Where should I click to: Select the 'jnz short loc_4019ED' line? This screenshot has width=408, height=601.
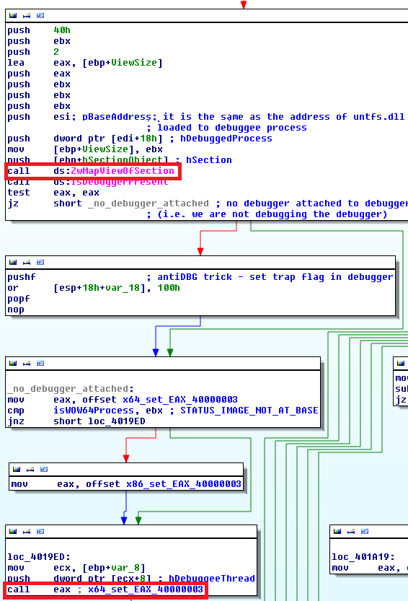tap(76, 421)
